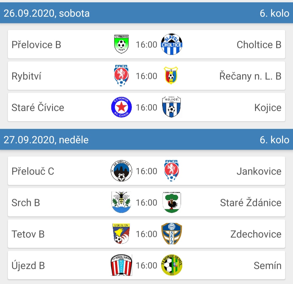Click the TJ Přelovice club crest
The height and width of the screenshot is (284, 293).
pyautogui.click(x=121, y=44)
